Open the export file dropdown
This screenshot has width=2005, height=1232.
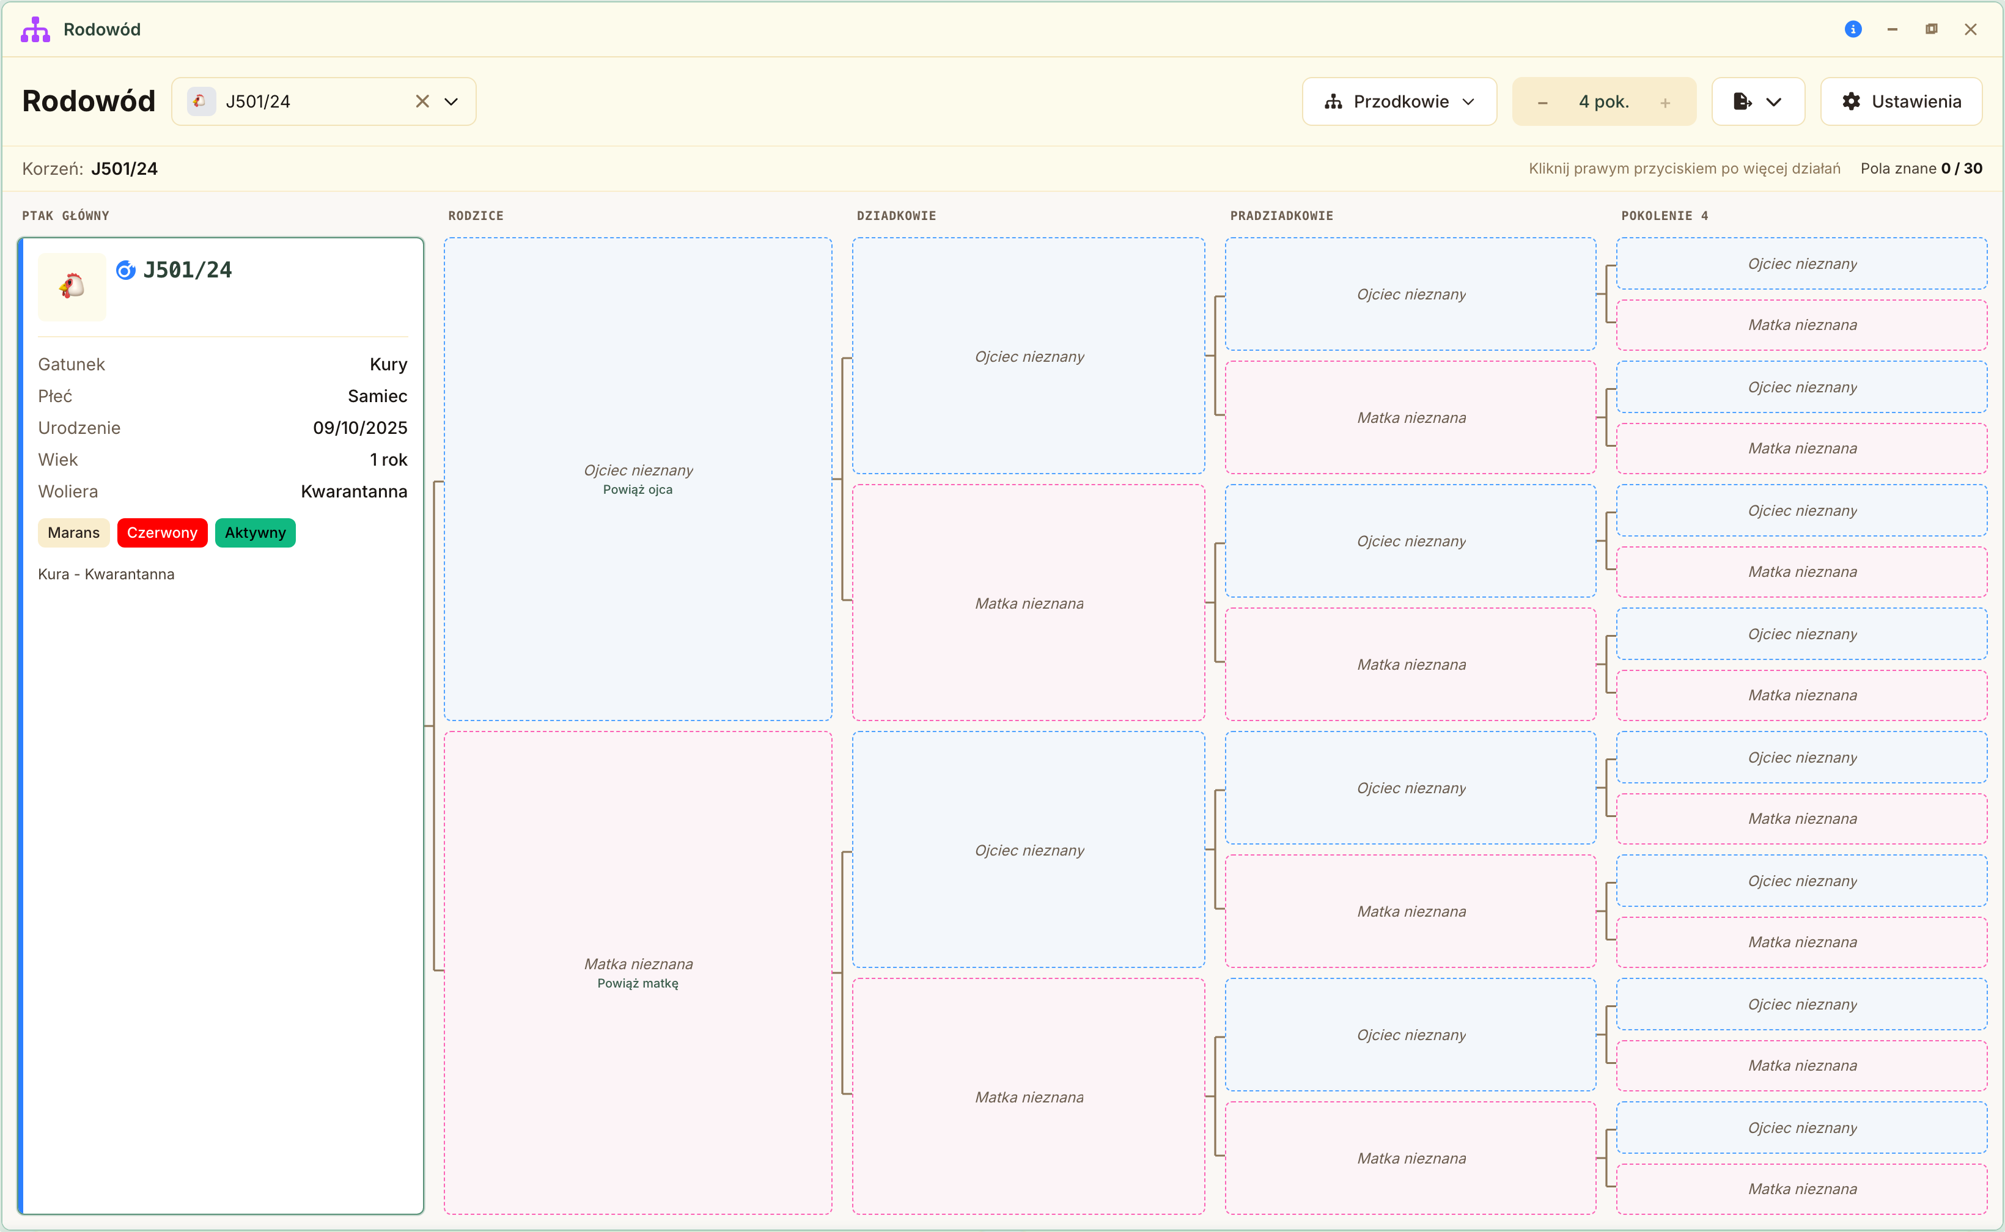(1758, 101)
